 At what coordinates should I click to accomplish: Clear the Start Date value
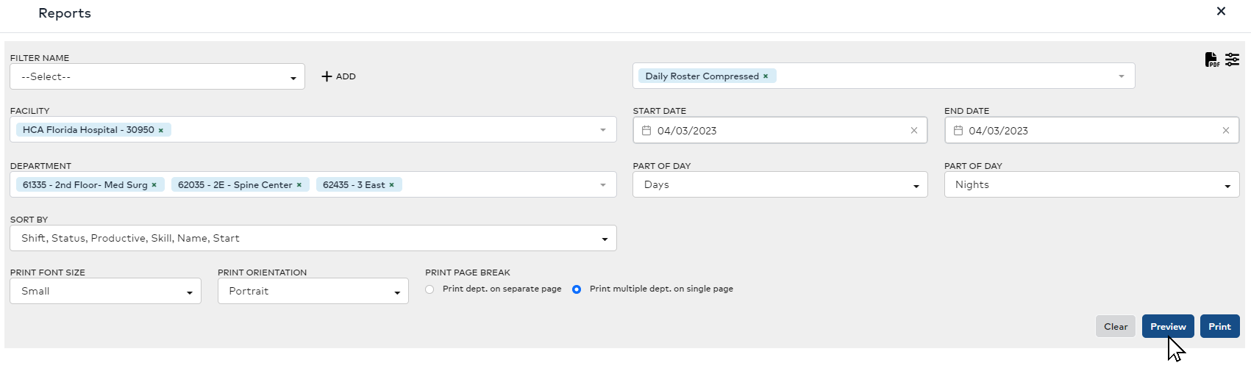tap(914, 131)
